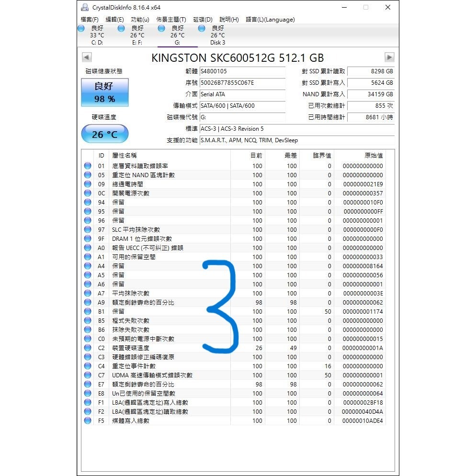Click the transfer mode field SATA/600 | SATA/600

click(242, 106)
